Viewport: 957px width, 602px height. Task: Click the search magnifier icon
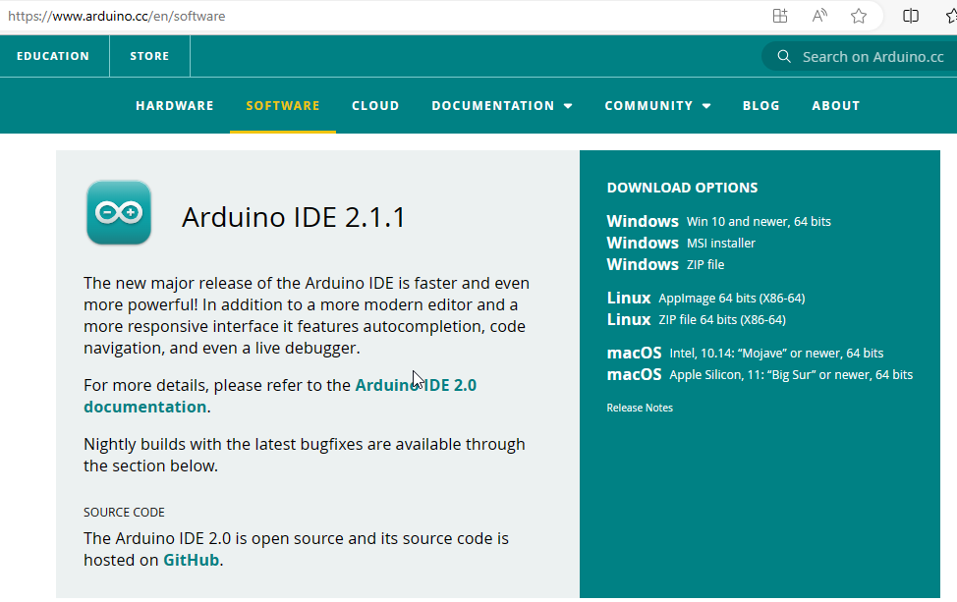[x=784, y=57]
